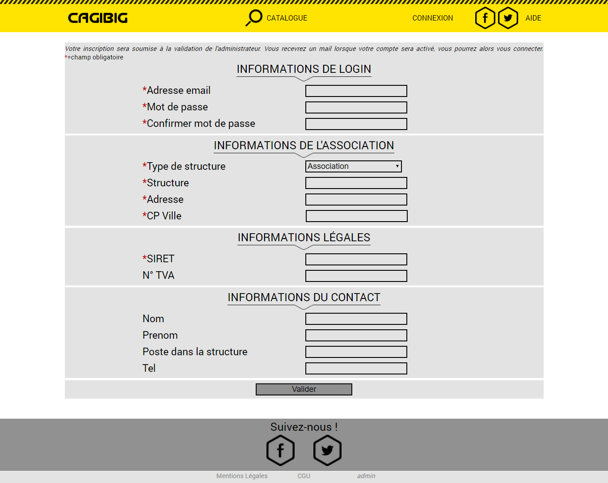This screenshot has height=483, width=608.
Task: Expand the Type de structure dropdown
Action: point(354,166)
